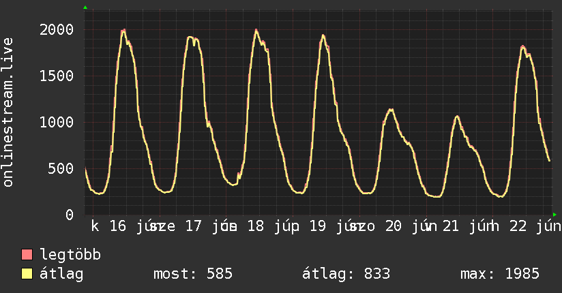Click the 'átlag: 833' statistic
Image resolution: width=562 pixels, height=293 pixels.
coord(346,274)
